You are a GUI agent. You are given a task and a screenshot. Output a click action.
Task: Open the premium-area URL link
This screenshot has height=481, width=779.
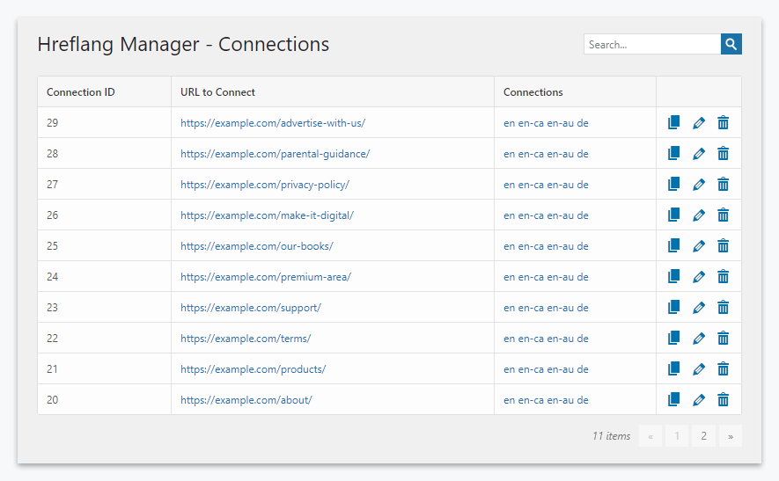point(265,277)
